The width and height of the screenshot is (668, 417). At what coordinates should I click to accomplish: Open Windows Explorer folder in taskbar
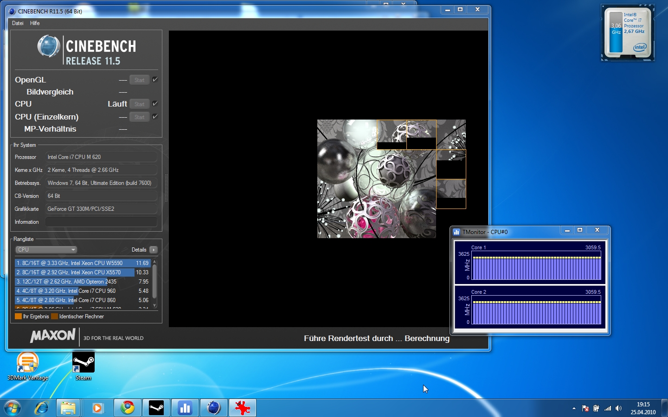[68, 408]
